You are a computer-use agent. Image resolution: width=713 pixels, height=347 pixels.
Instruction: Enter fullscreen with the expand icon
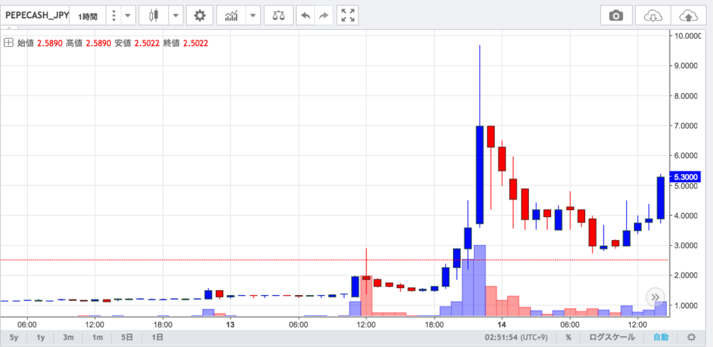point(348,16)
